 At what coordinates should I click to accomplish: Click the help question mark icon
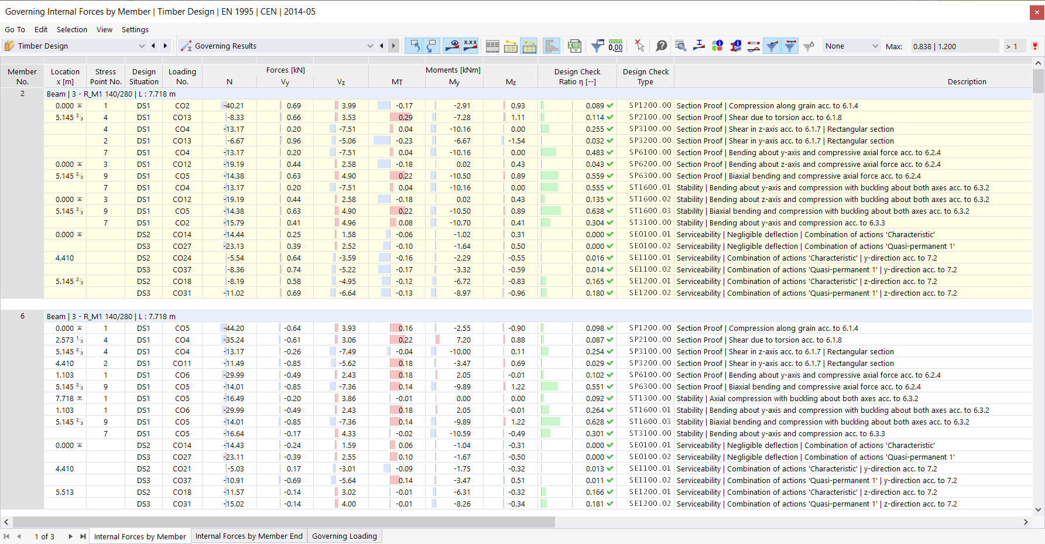click(662, 46)
